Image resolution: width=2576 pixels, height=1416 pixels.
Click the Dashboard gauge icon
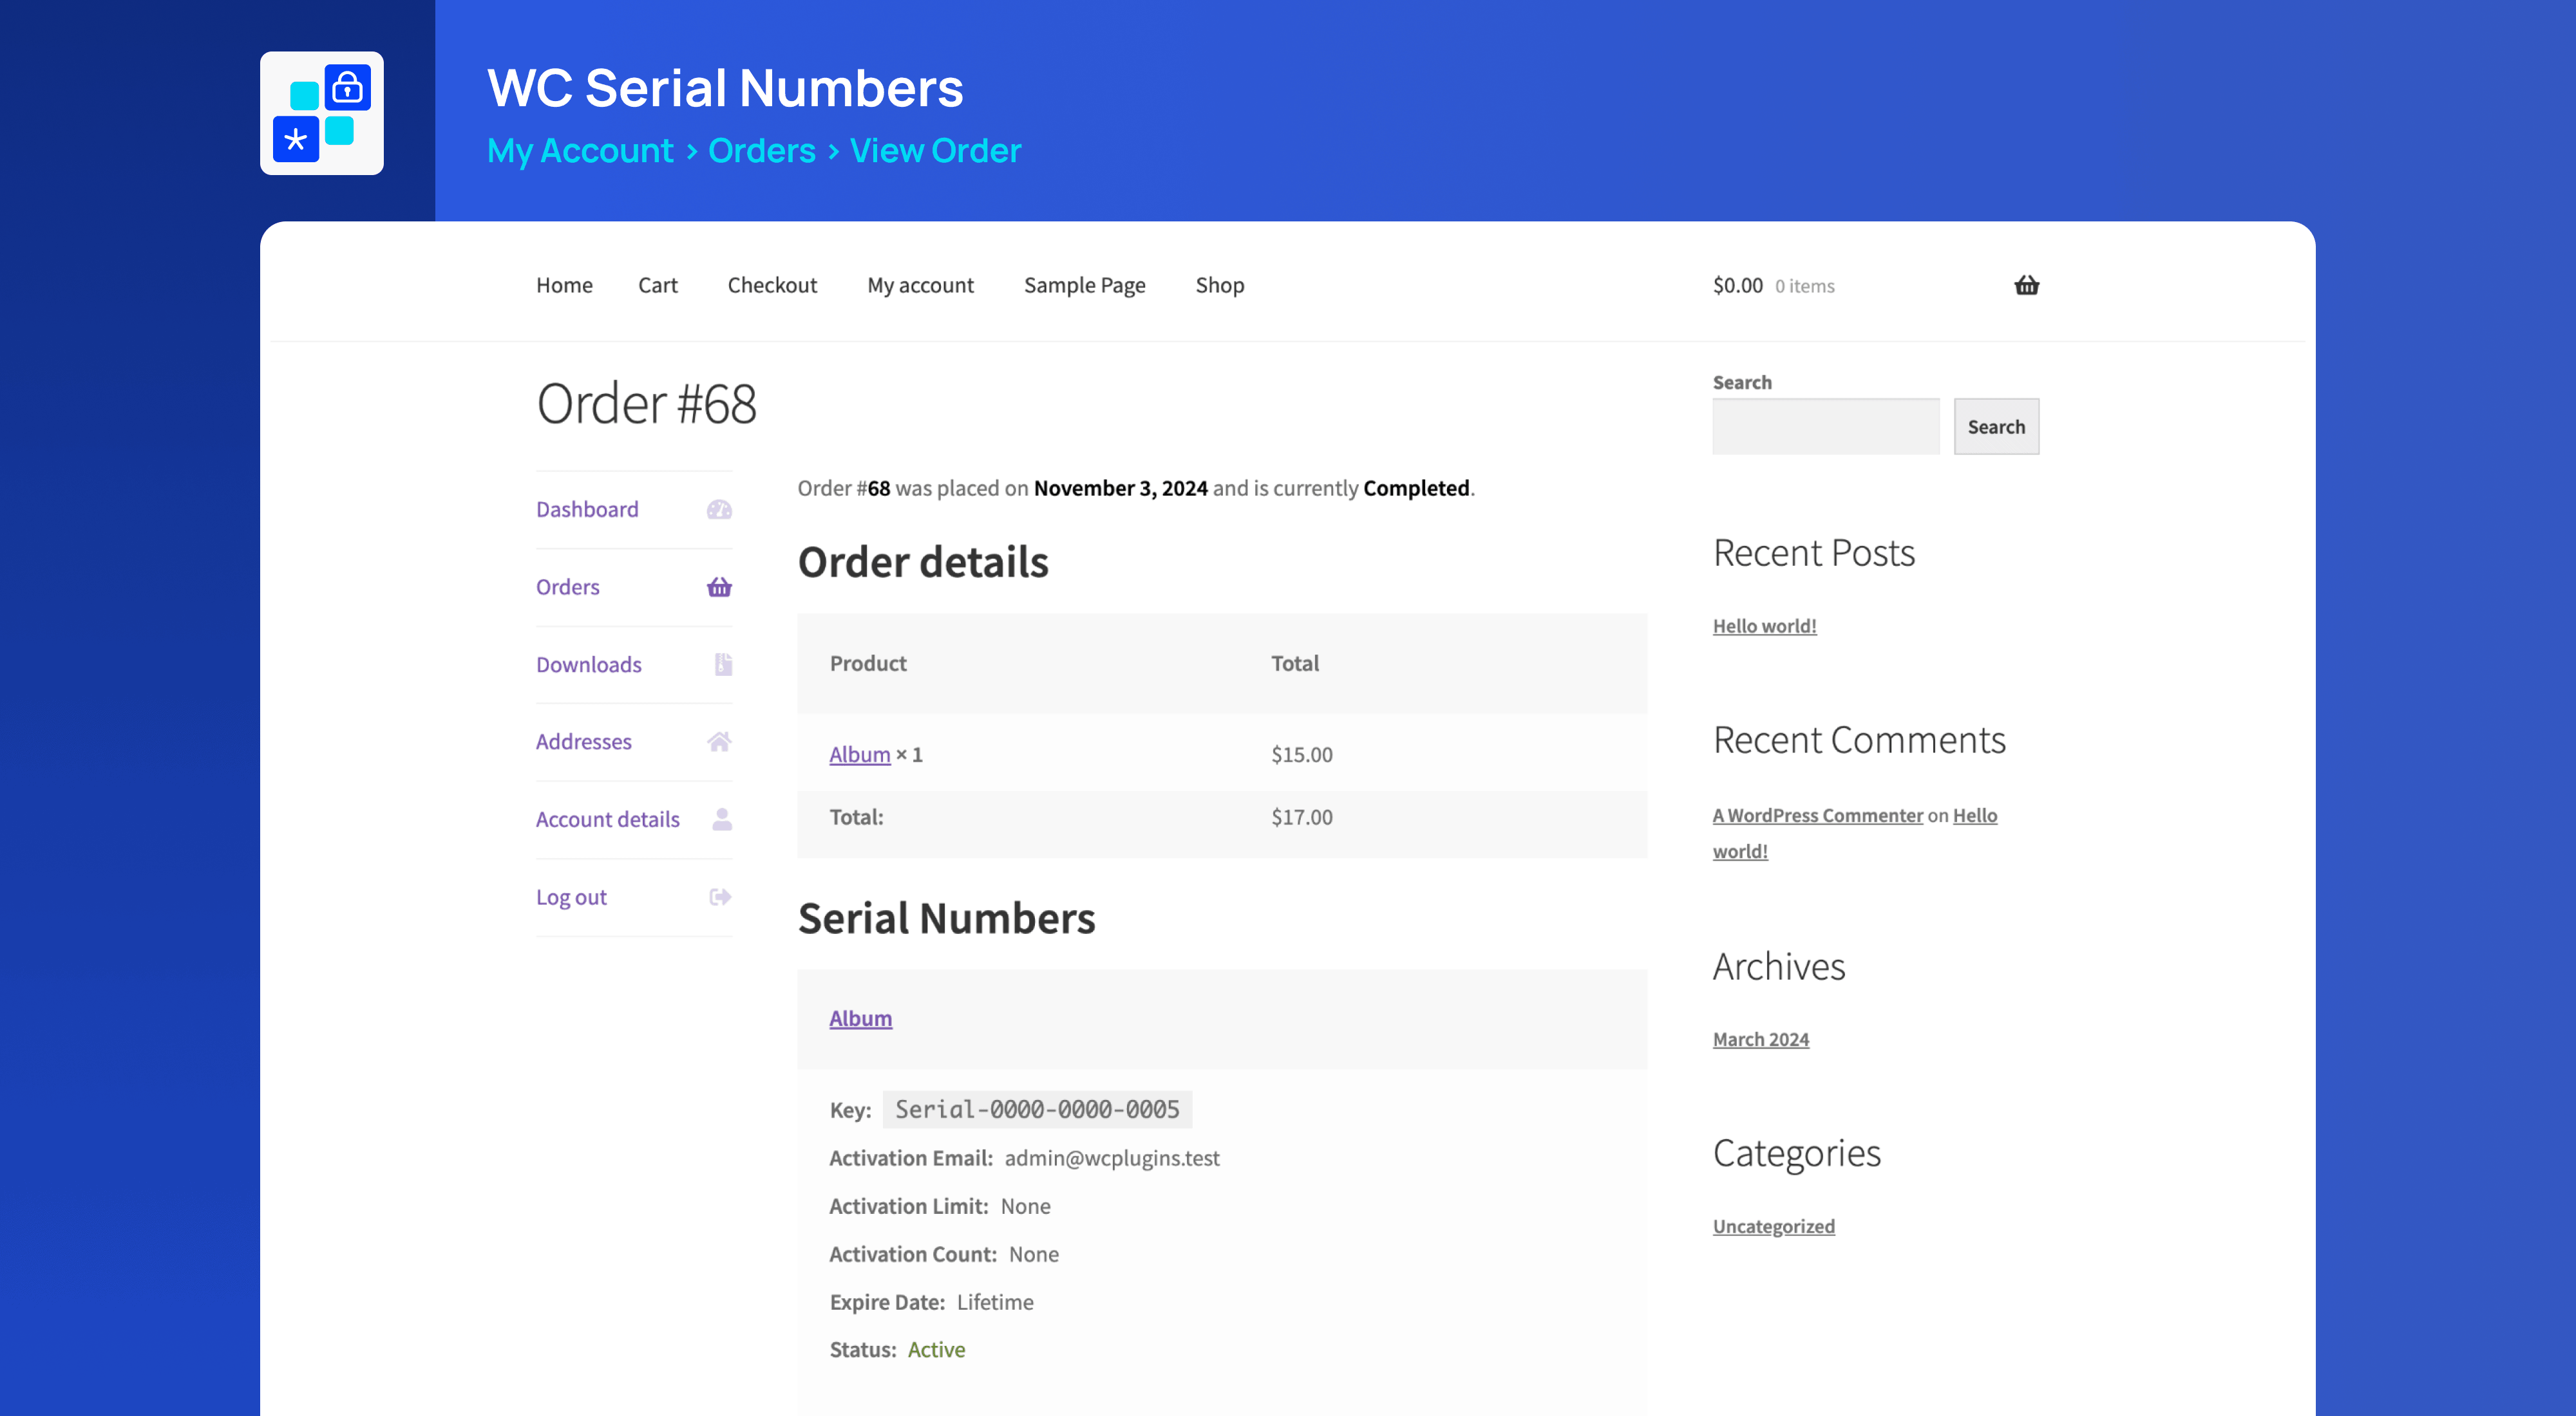coord(719,510)
